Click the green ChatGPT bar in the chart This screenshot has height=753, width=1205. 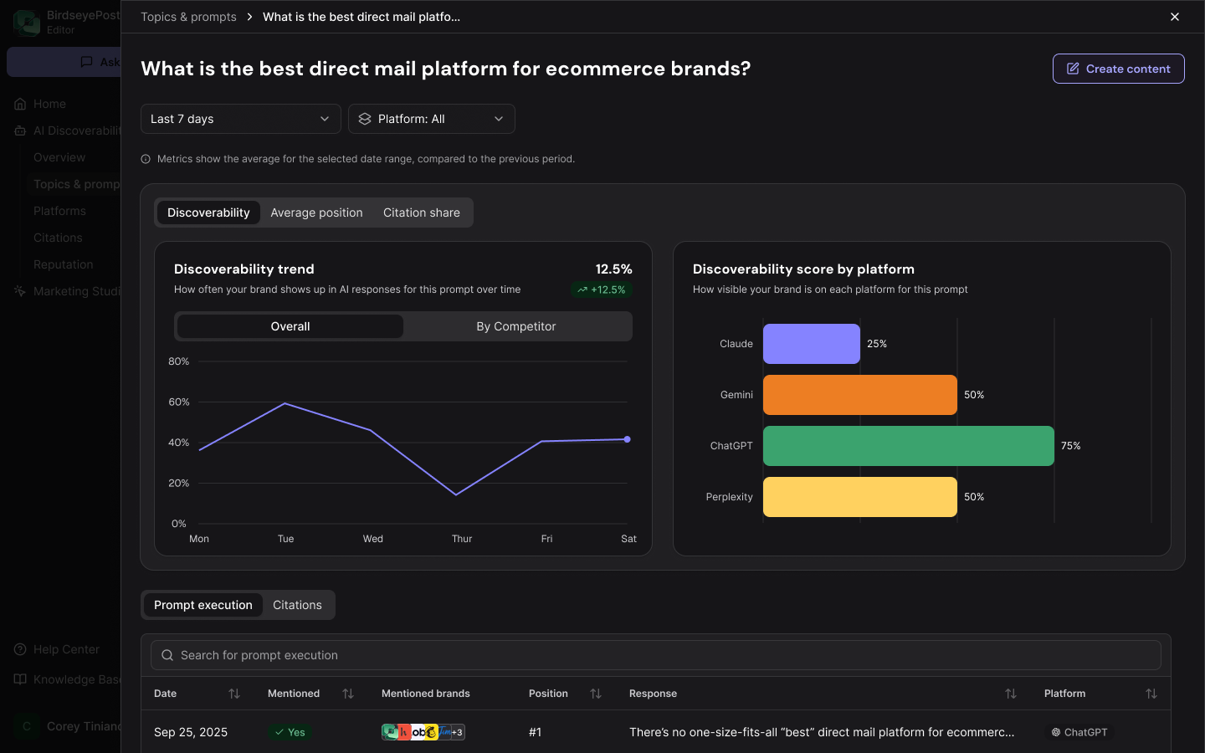point(909,446)
